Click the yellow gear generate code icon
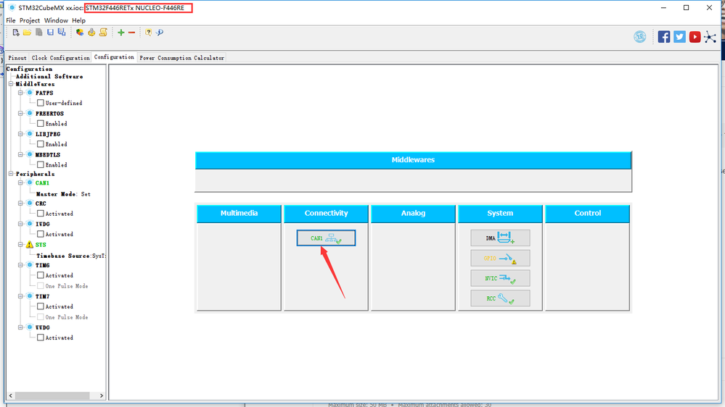 tap(91, 33)
